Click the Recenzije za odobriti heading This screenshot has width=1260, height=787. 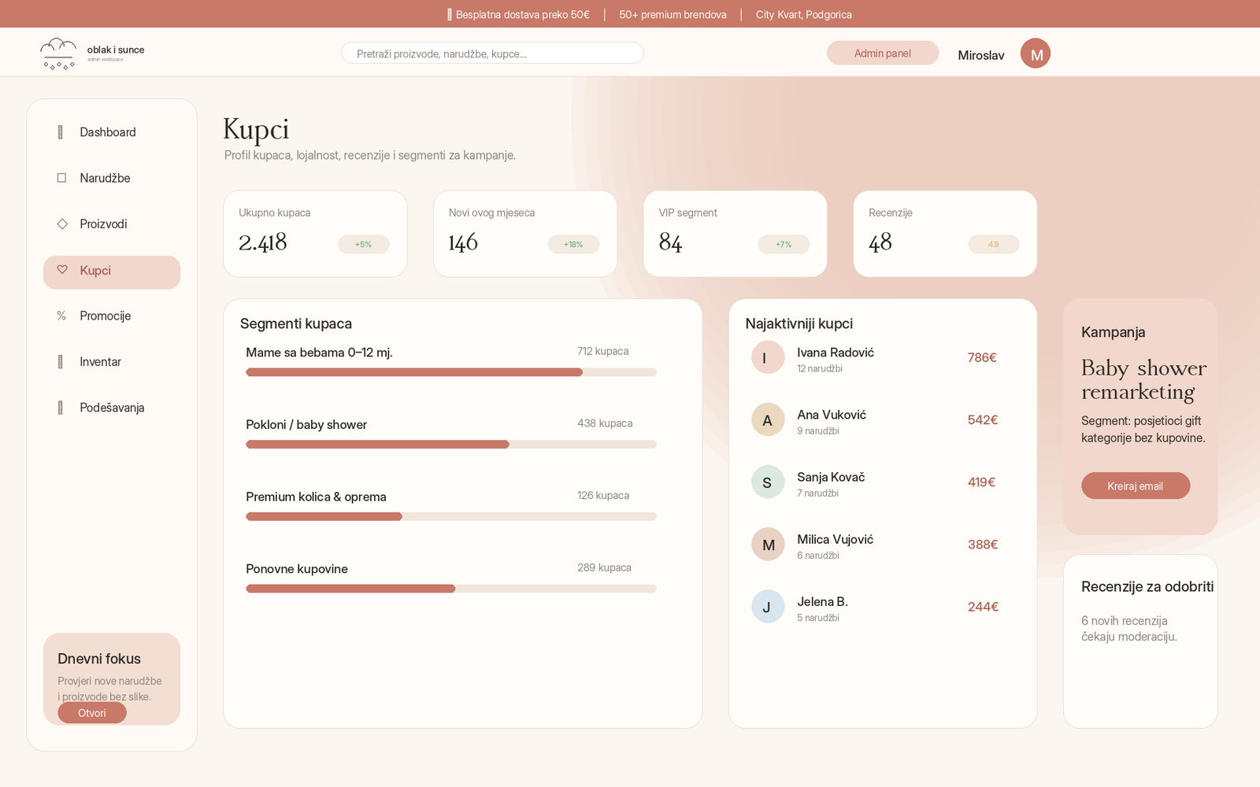tap(1147, 587)
